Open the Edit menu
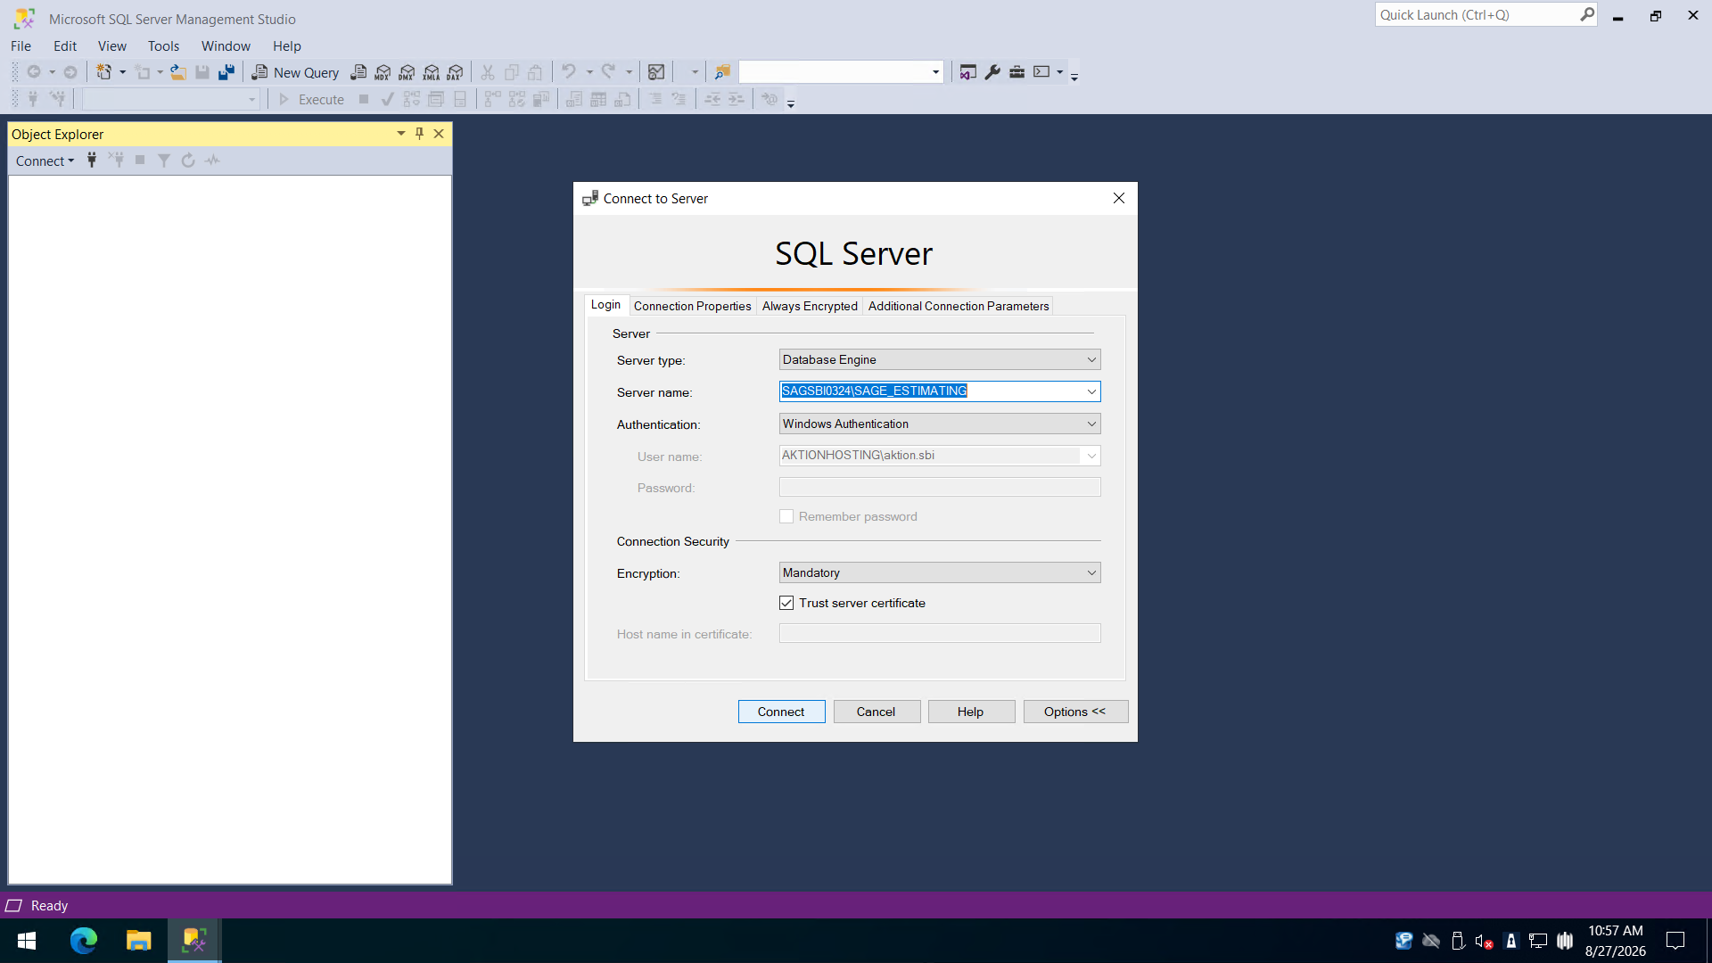 65,46
